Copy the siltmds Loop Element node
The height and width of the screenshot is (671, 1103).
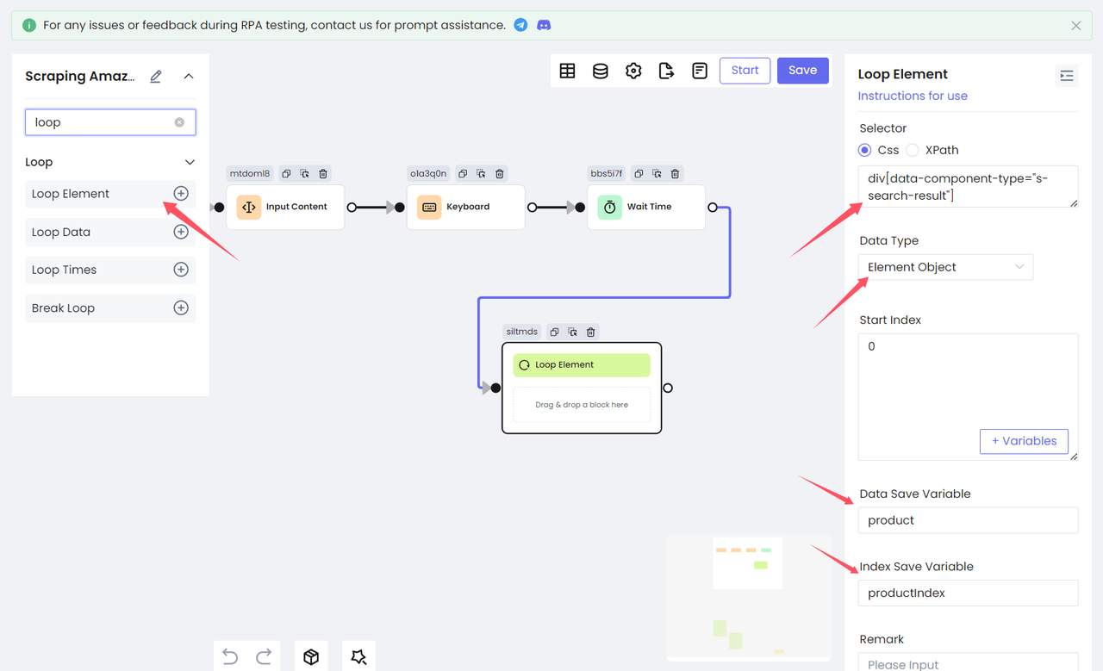(x=554, y=332)
